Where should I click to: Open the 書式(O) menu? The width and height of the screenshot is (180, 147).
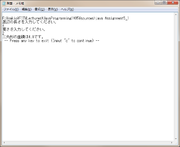(x=40, y=9)
